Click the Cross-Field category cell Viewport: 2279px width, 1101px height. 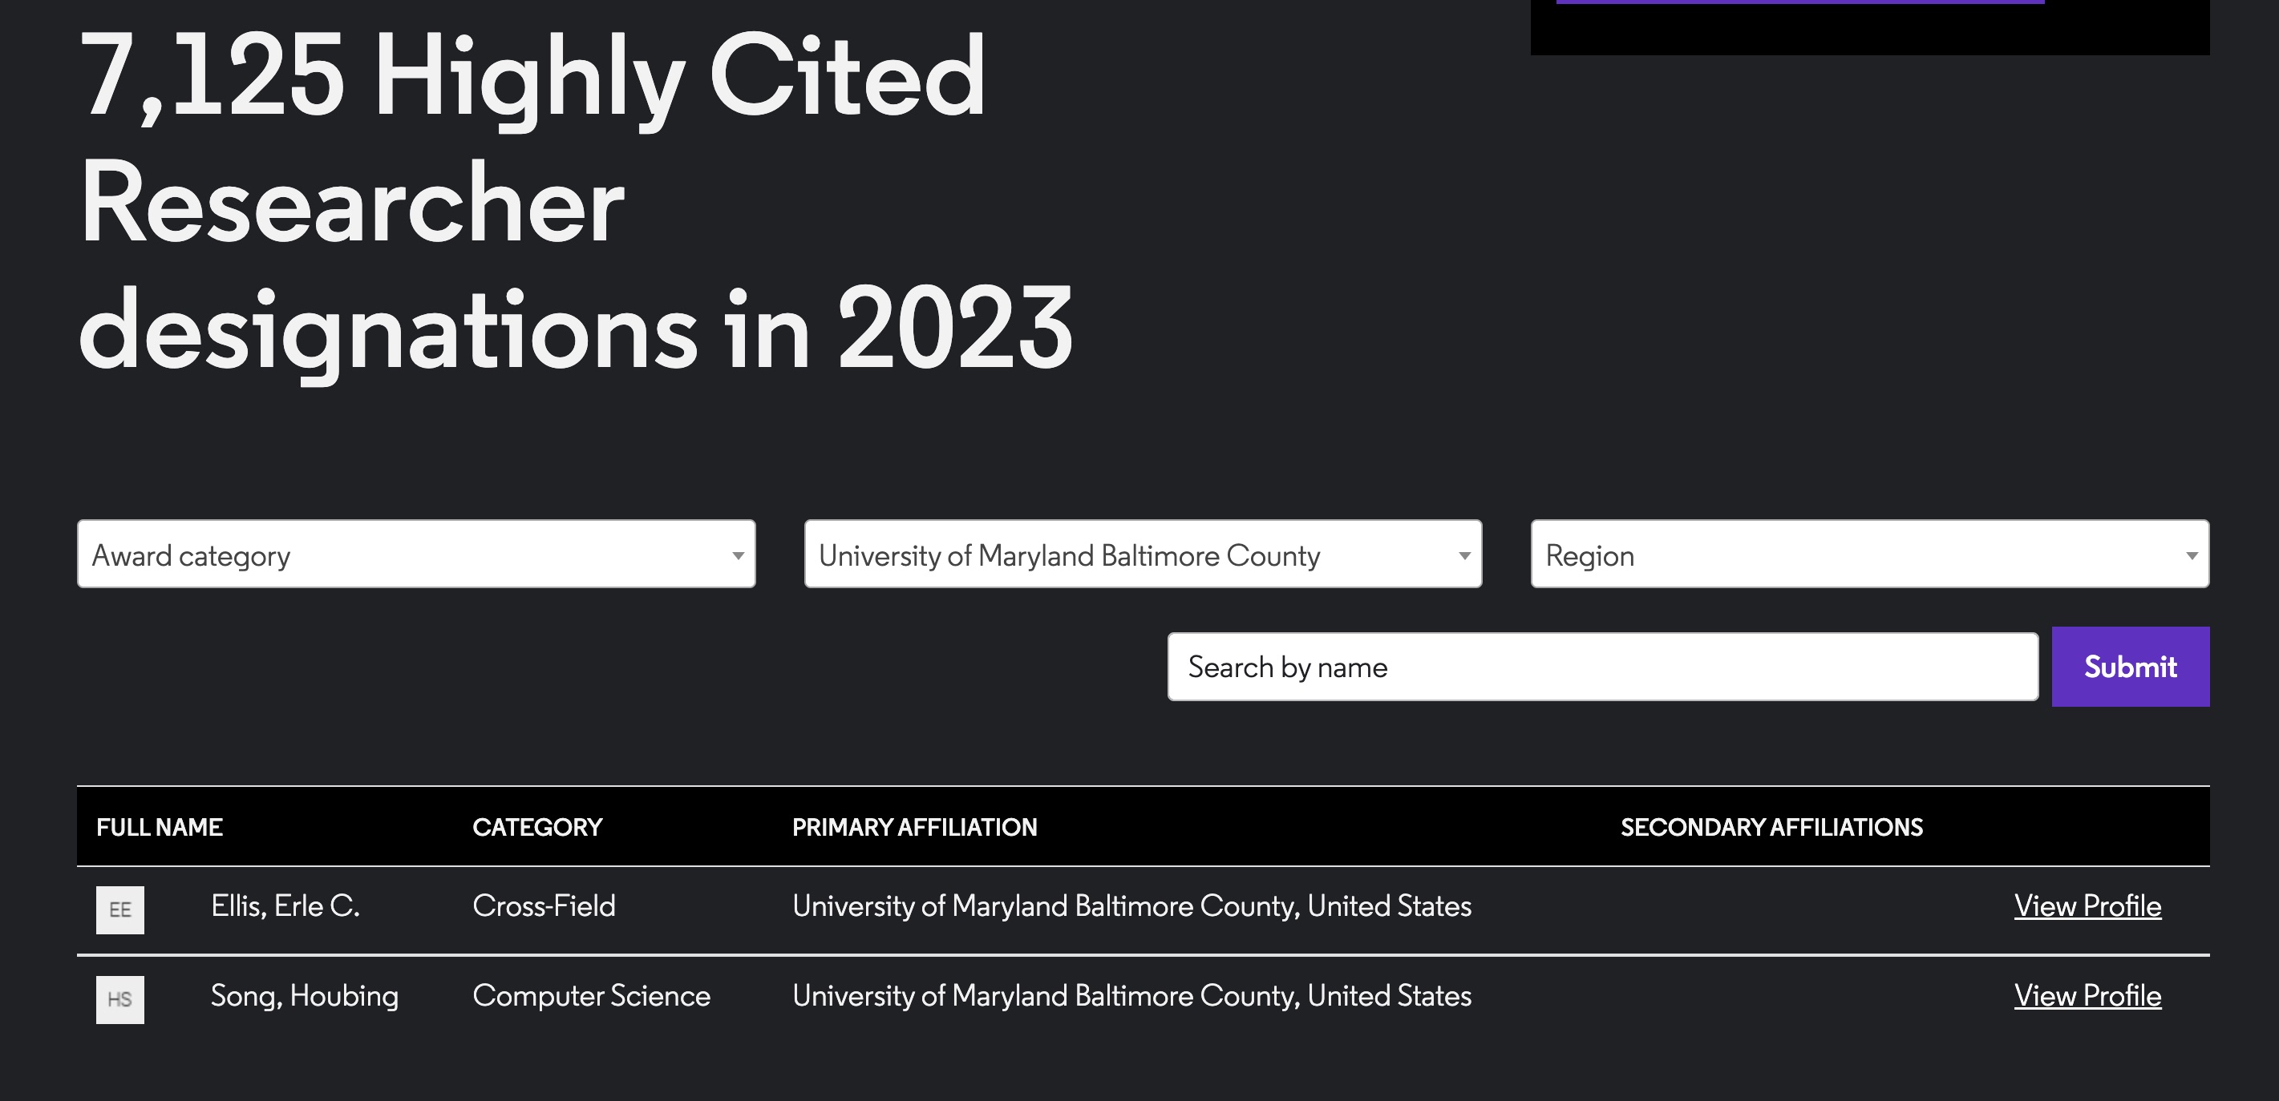coord(543,906)
